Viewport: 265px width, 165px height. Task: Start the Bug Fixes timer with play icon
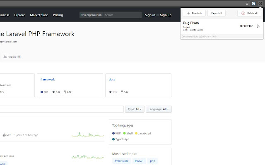point(258,26)
